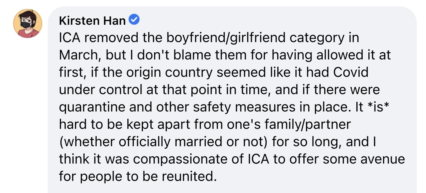The image size is (426, 193).
Task: Open the Kirsten Han profile name link
Action: coord(92,21)
